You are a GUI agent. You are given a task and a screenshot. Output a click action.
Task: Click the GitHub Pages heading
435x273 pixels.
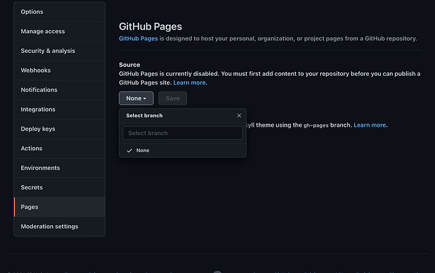click(151, 26)
